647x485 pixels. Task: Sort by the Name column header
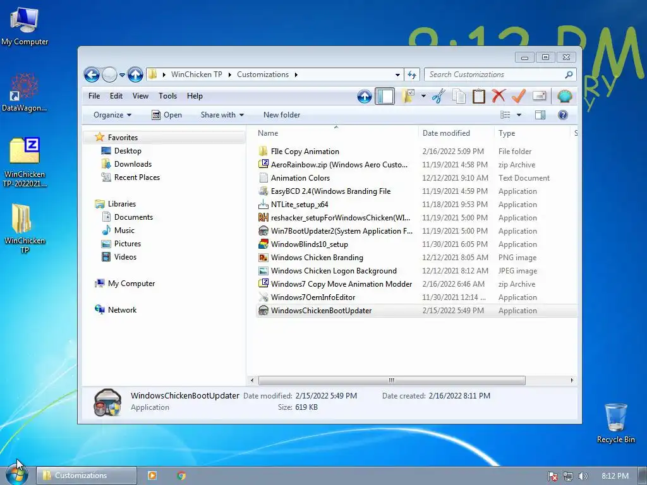coord(336,133)
